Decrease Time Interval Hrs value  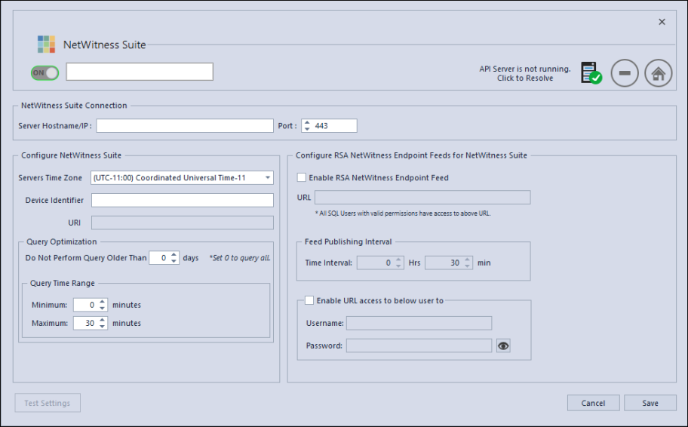coord(398,266)
